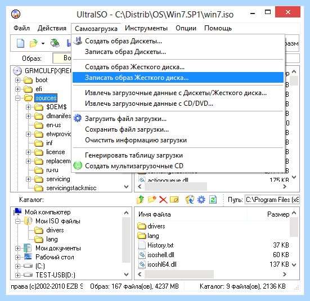This screenshot has width=310, height=301.
Task: Select Генерировать таблицу загрузки
Action: (178, 155)
